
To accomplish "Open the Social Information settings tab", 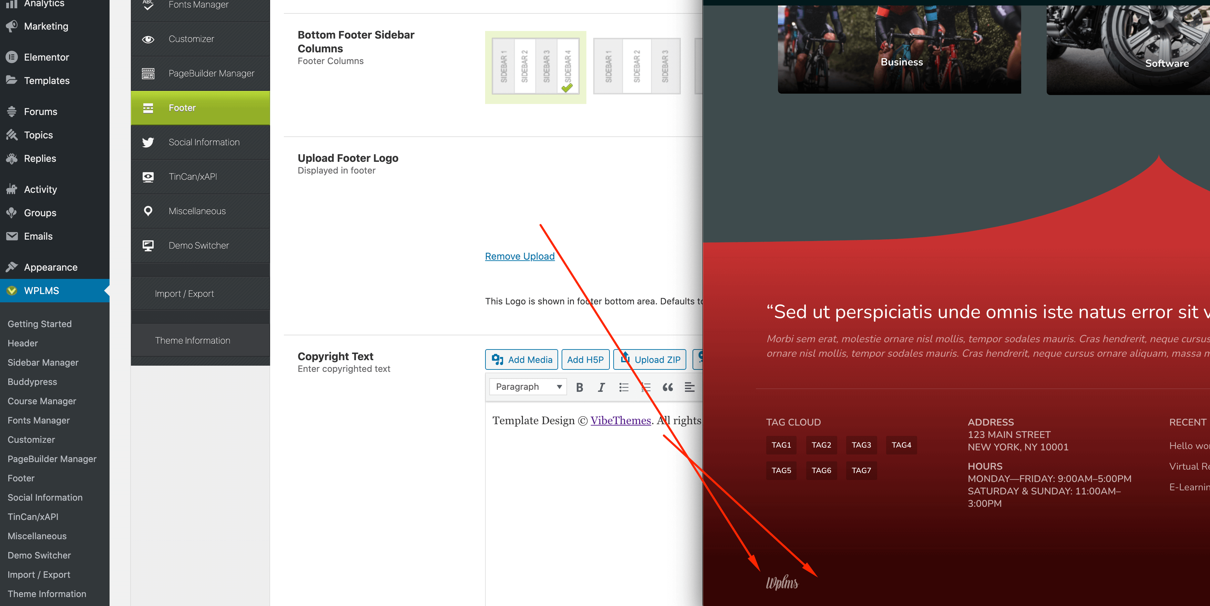I will click(201, 142).
